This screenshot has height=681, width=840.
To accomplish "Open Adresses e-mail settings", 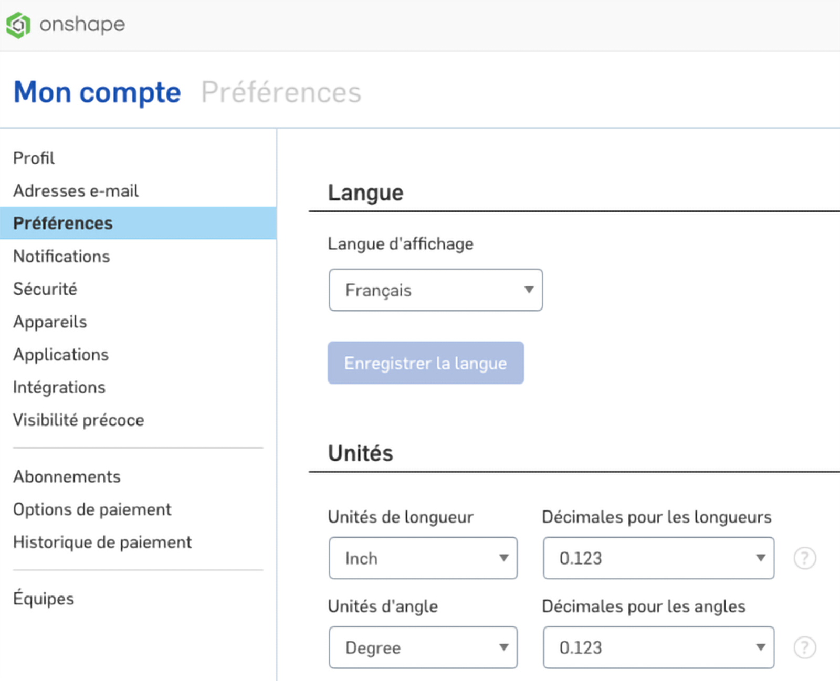I will 76,191.
